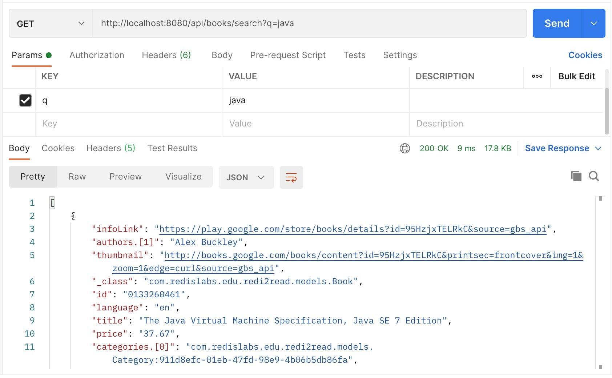Click the empty Description placeholder field

click(x=506, y=124)
